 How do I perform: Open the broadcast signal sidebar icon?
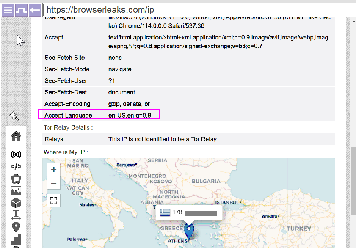click(16, 154)
